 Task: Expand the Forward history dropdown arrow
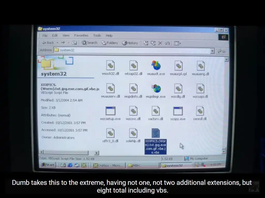69,43
